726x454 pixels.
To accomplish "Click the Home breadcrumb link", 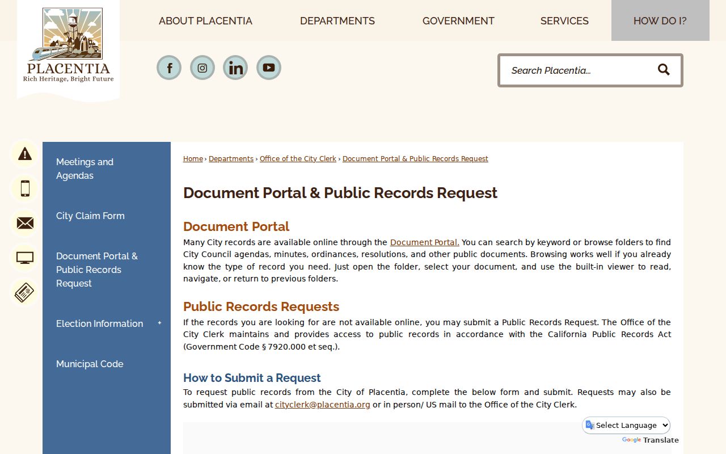I will 193,159.
